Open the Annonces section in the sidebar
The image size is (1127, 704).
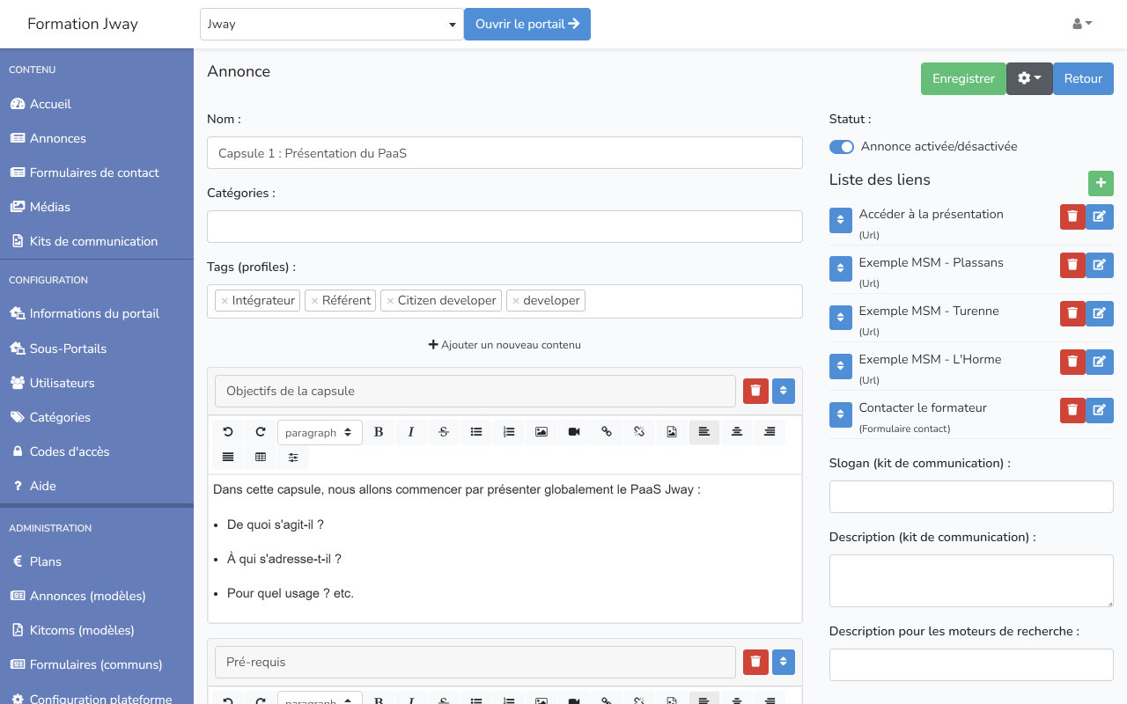57,138
